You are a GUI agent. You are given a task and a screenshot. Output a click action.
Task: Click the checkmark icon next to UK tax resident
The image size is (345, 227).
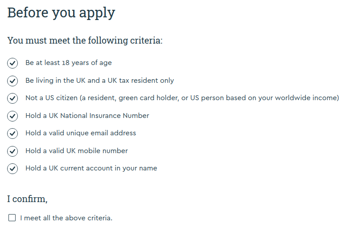click(x=12, y=81)
